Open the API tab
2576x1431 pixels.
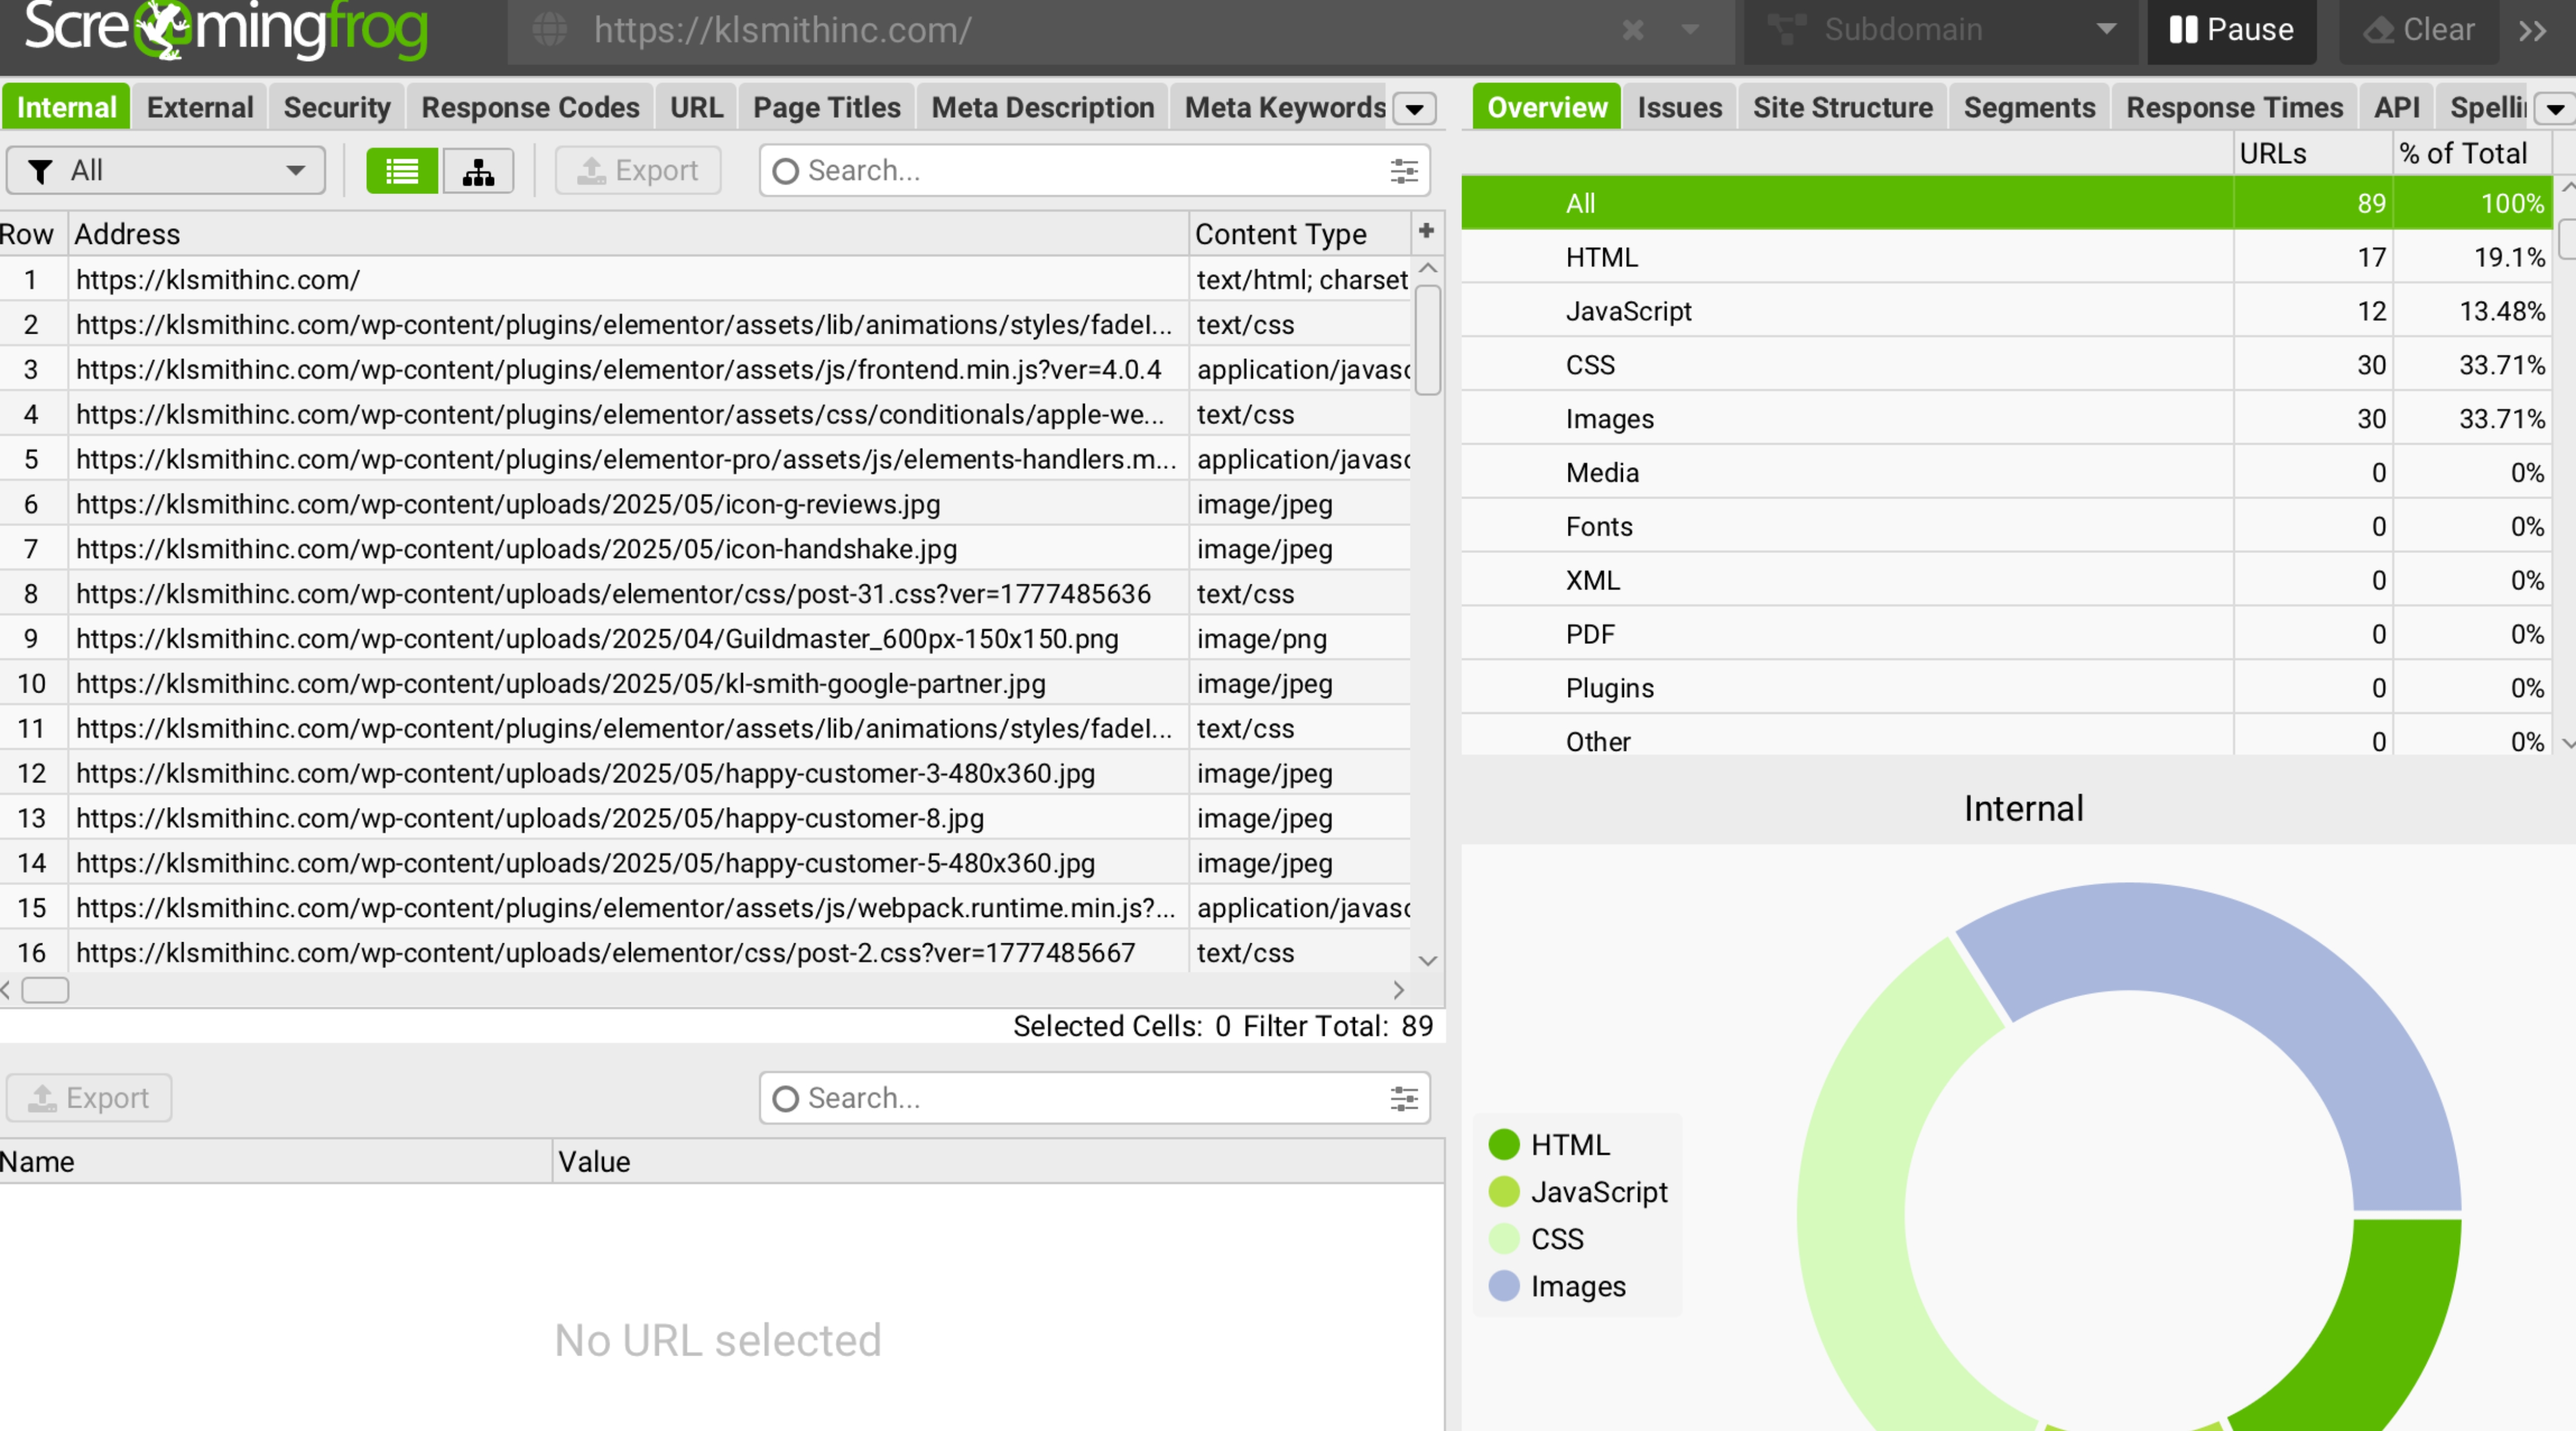pos(2397,107)
